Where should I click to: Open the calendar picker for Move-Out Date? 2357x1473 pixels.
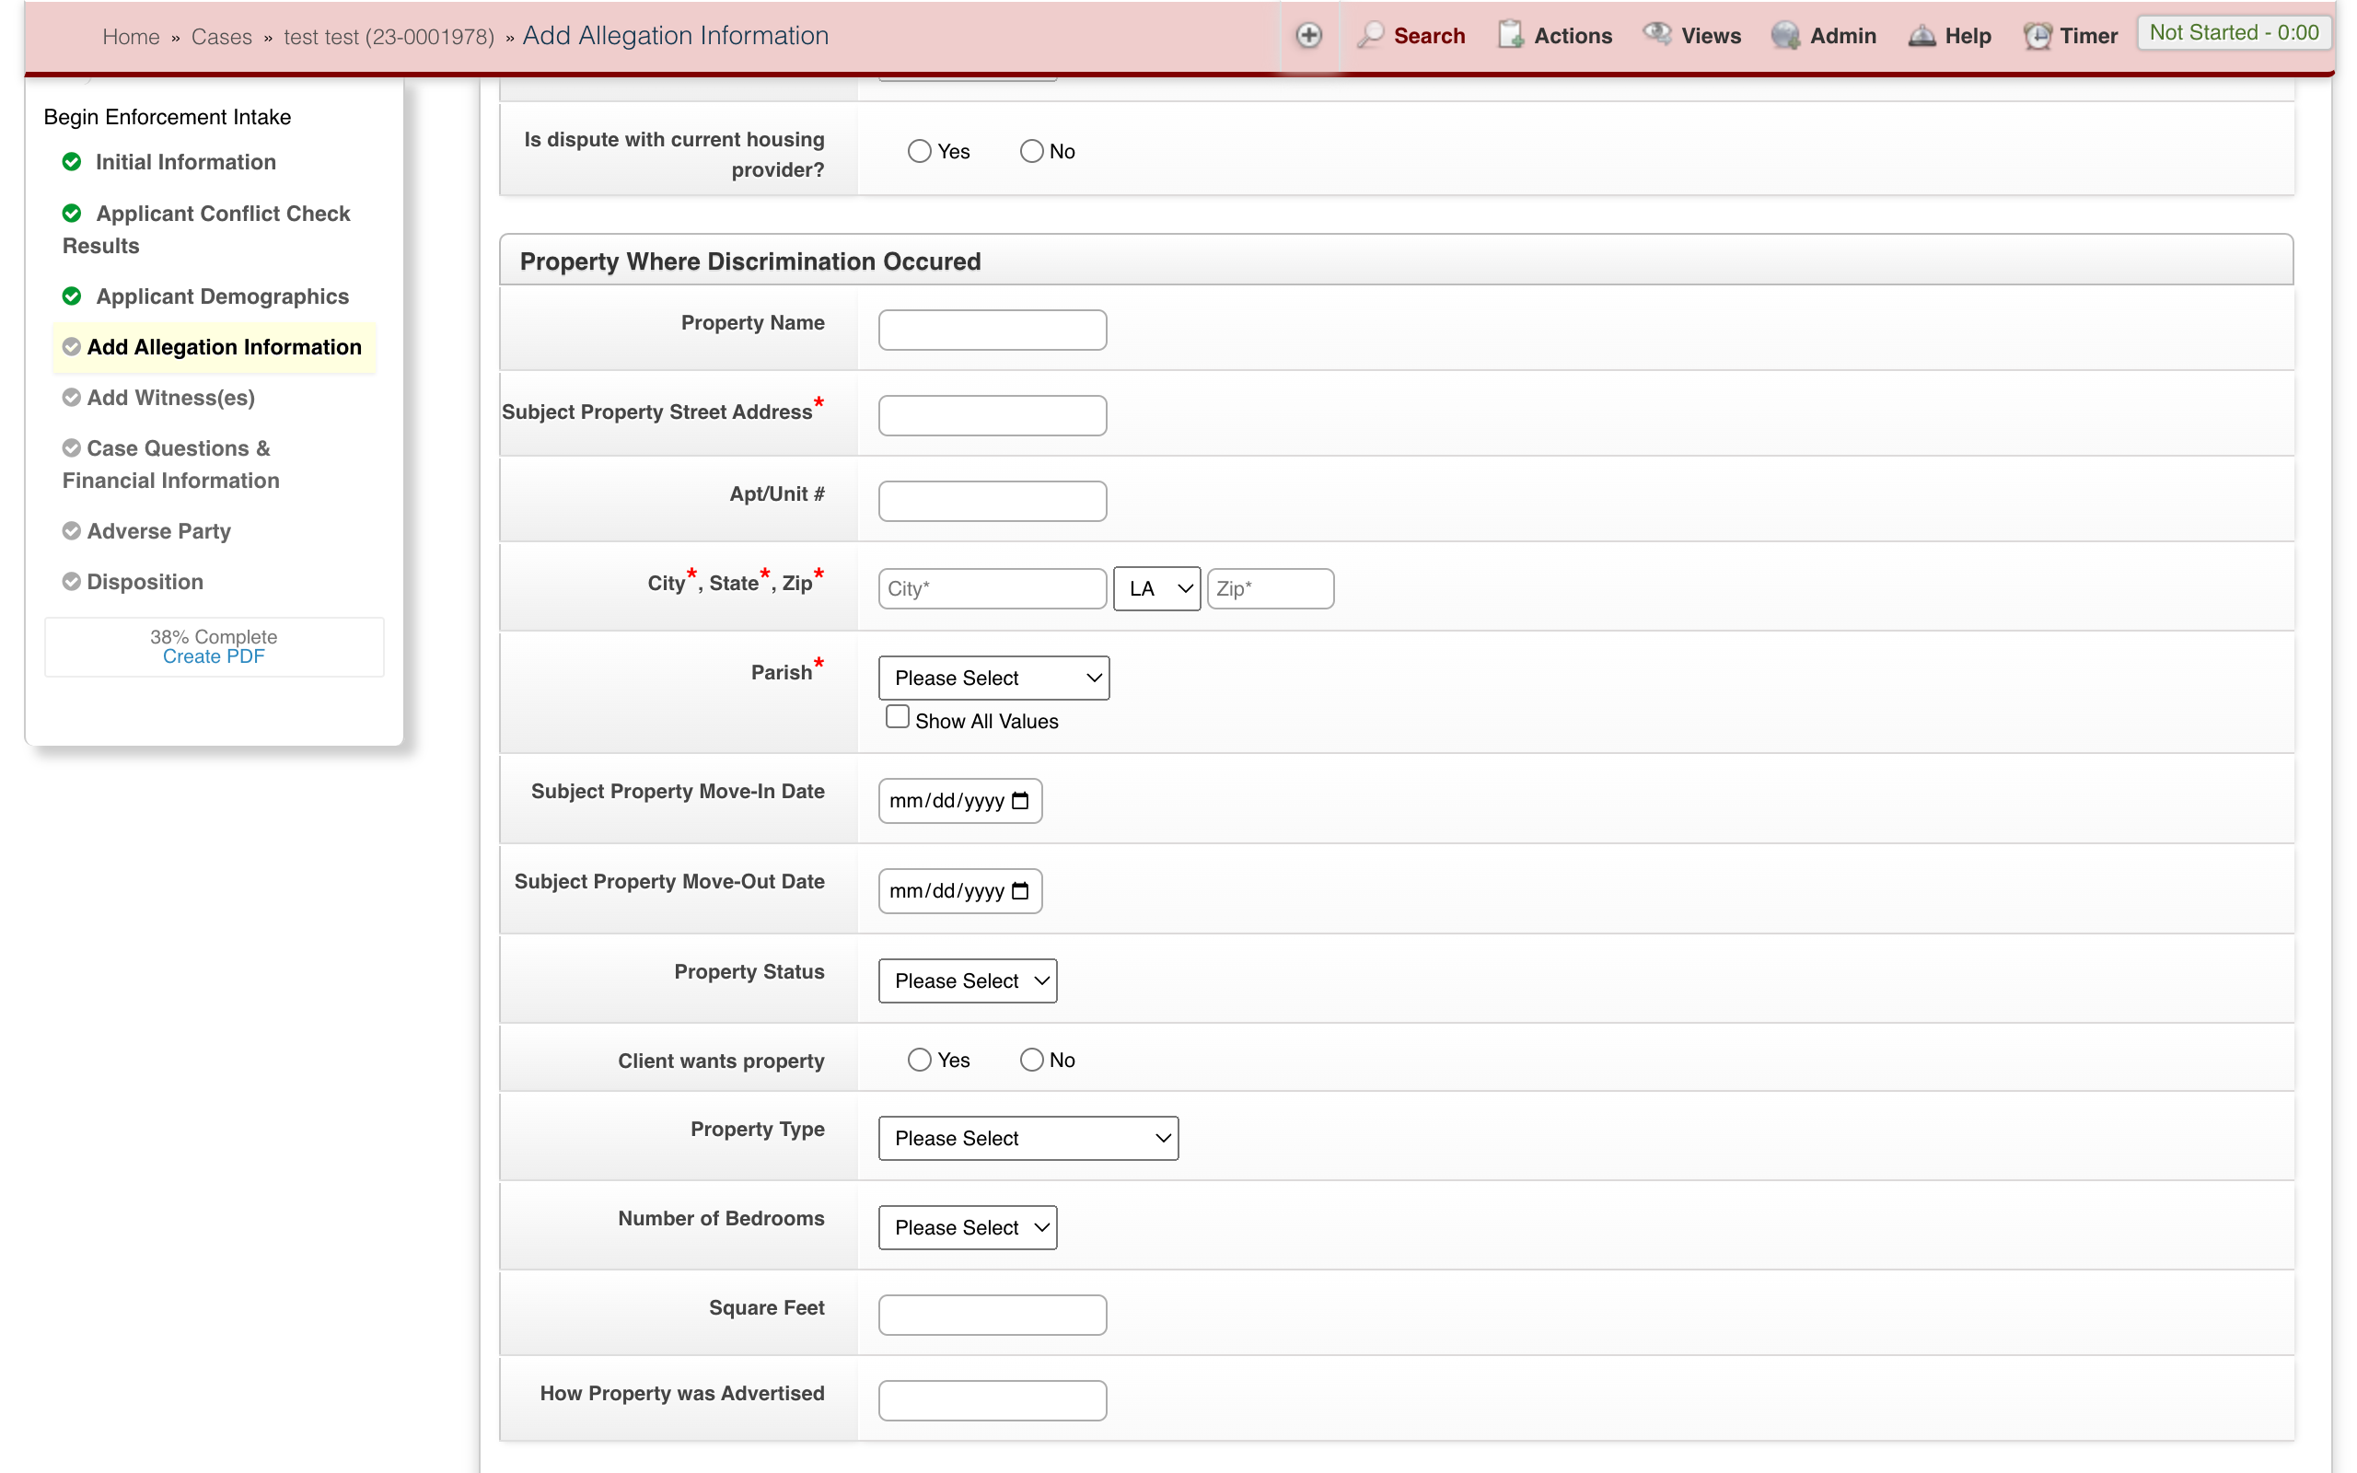click(x=1019, y=890)
